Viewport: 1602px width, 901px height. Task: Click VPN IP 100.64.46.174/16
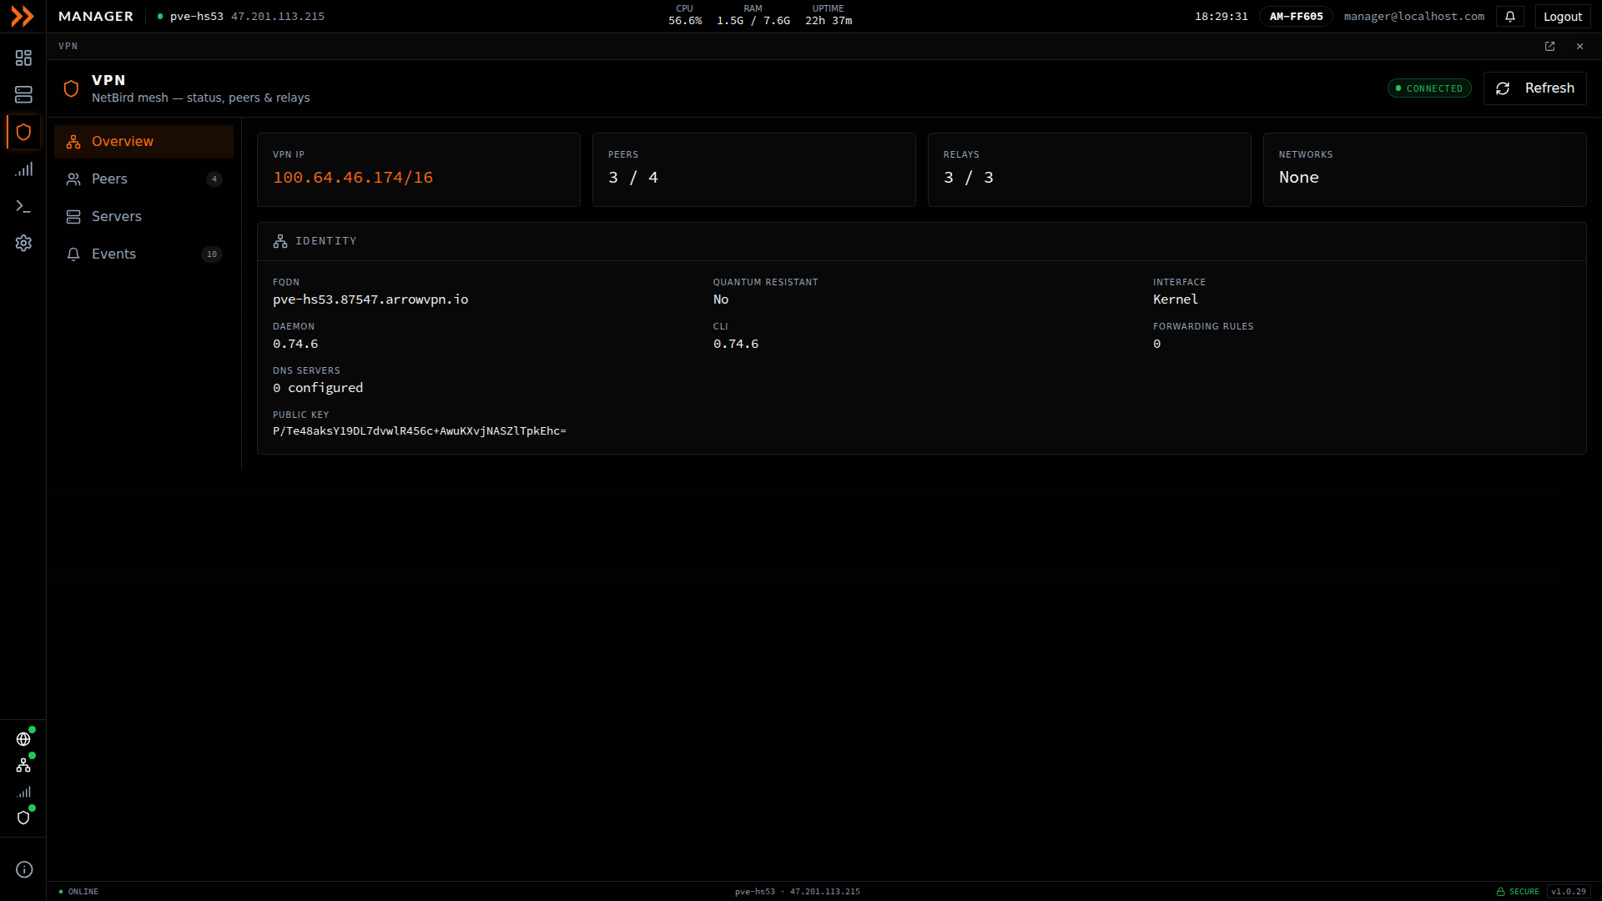point(353,178)
